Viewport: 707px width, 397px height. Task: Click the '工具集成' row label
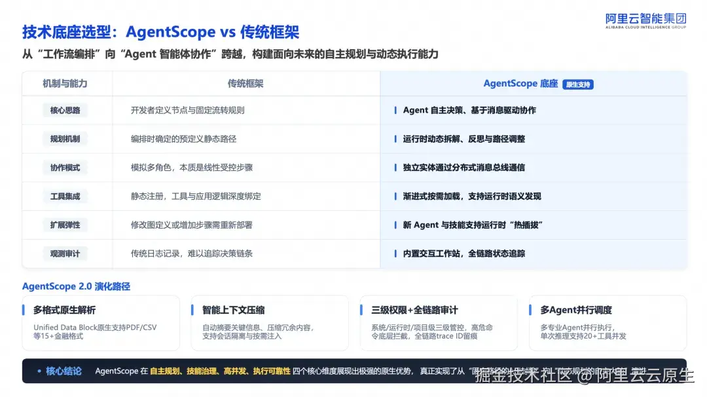65,197
